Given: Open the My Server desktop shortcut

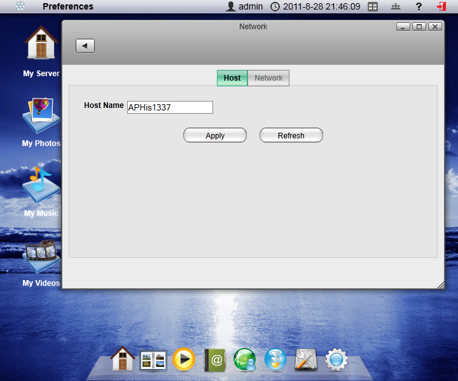Looking at the screenshot, I should [41, 51].
